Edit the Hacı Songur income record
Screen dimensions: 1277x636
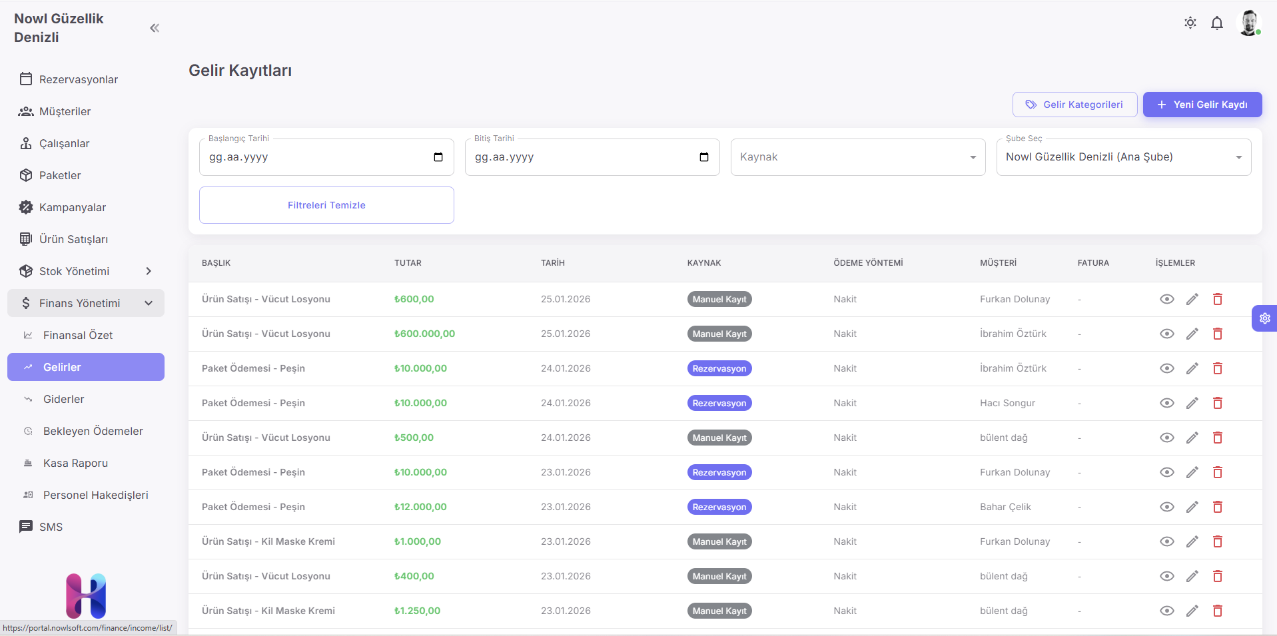click(1192, 403)
